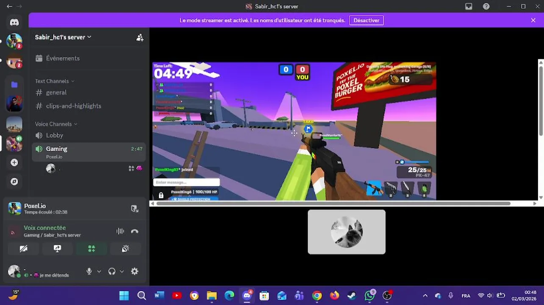Open Discord direct messages home icon
The height and width of the screenshot is (305, 544).
[14, 22]
